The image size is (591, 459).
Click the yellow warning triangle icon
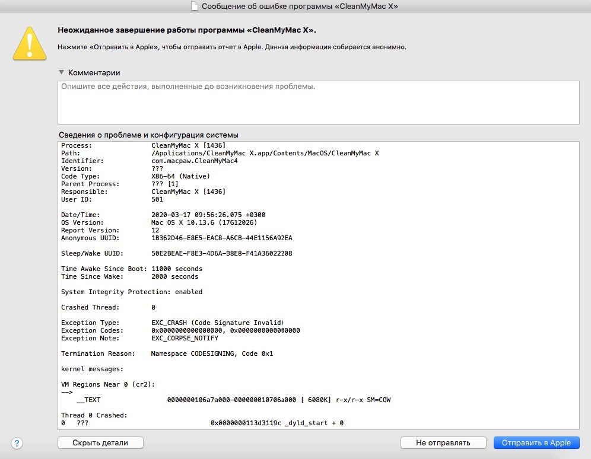click(30, 44)
